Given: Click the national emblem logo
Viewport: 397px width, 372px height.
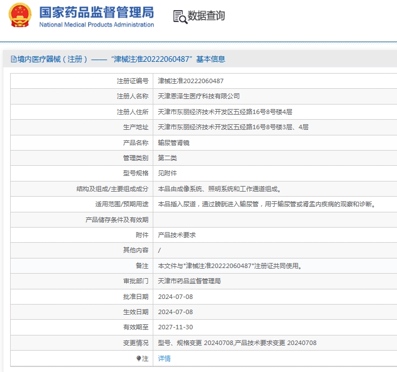Looking at the screenshot, I should 20,15.
